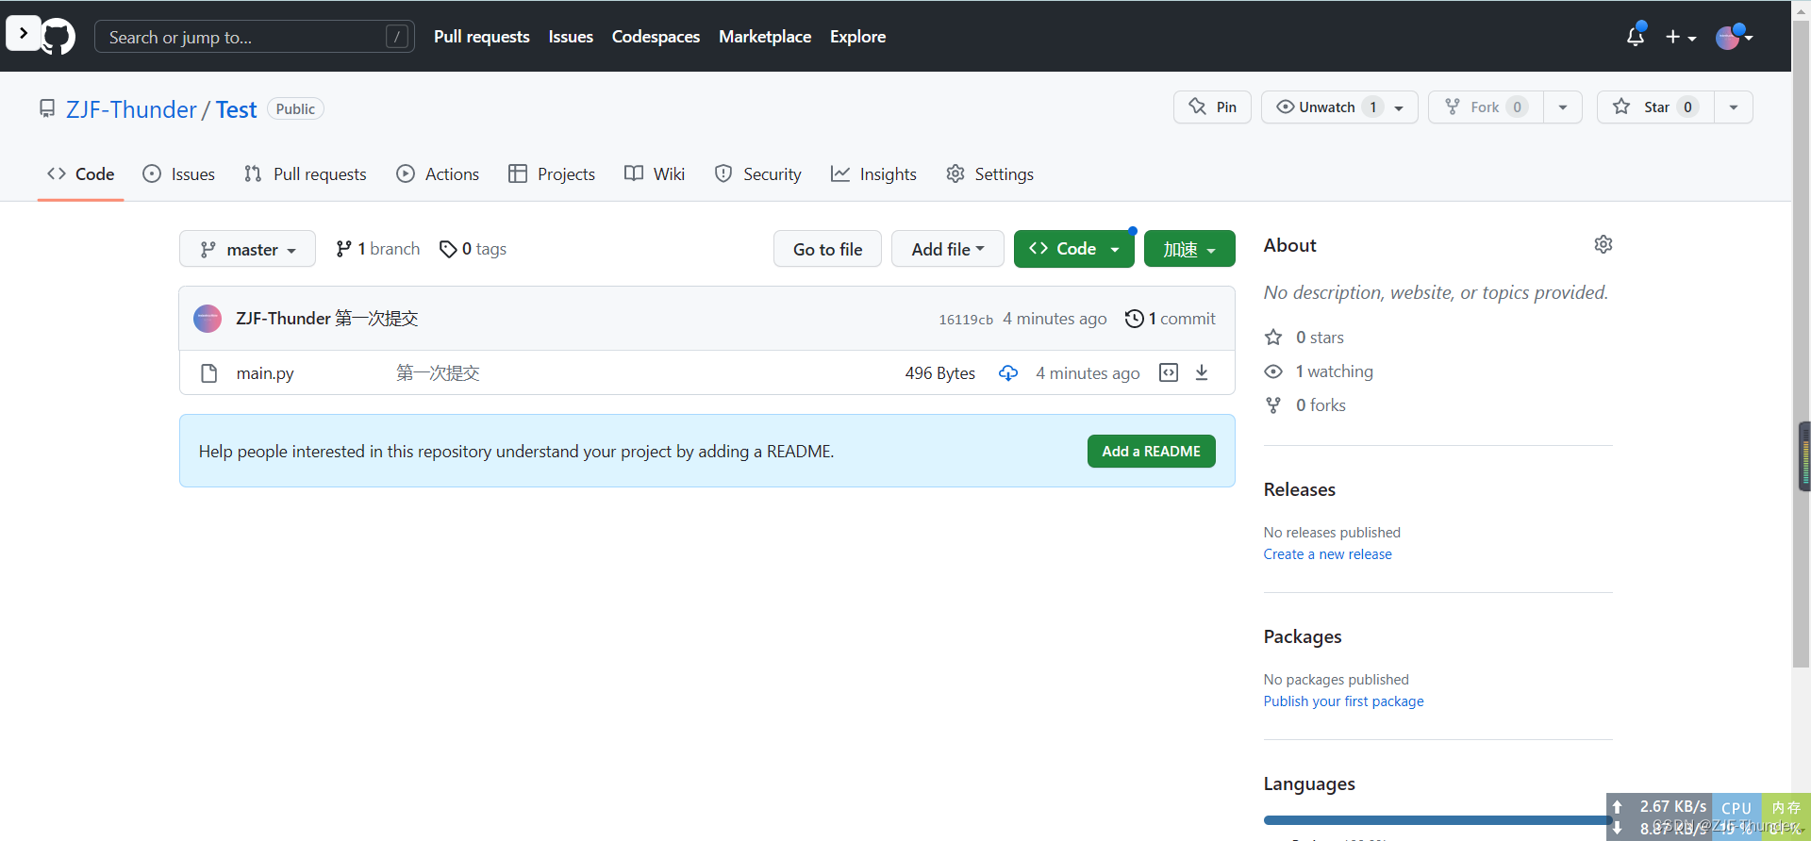The height and width of the screenshot is (841, 1811).
Task: Expand the sidebar arrow next to GitHub logo
Action: coord(24,33)
